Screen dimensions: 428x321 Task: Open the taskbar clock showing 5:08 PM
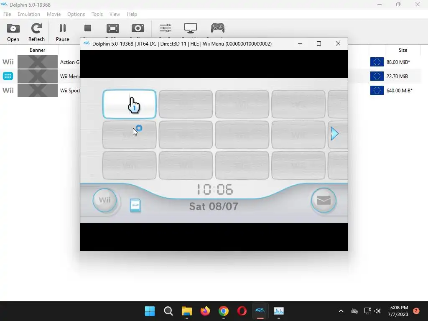point(398,311)
